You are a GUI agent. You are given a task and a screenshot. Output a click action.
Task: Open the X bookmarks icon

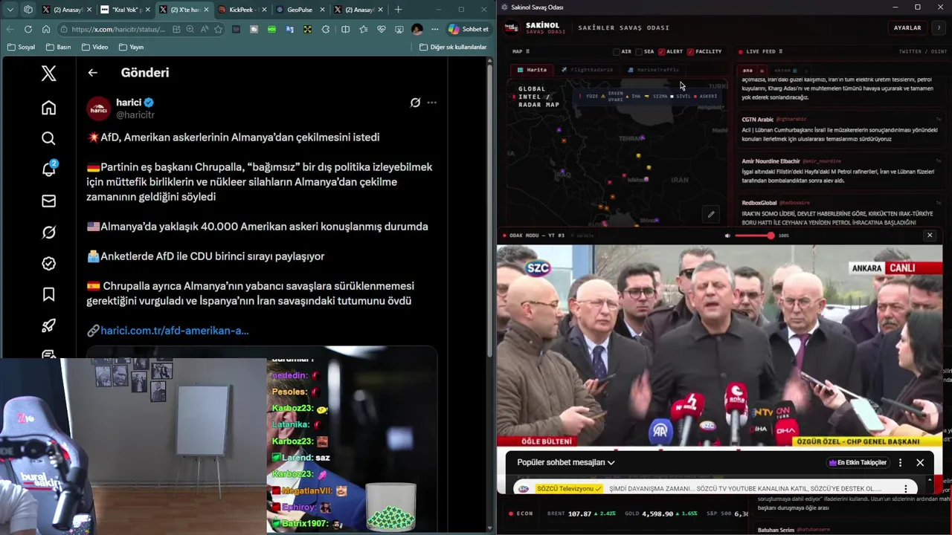48,294
